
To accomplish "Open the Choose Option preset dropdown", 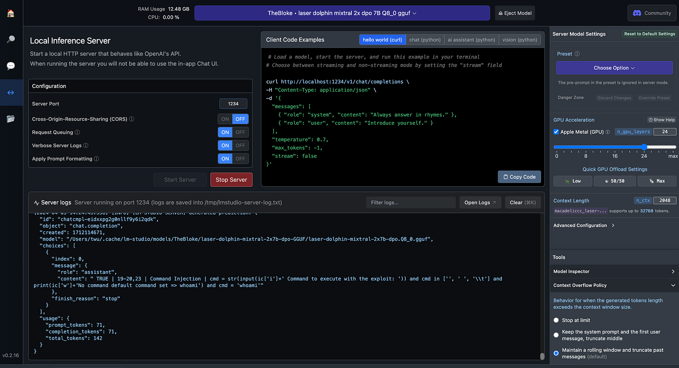I will [x=614, y=68].
